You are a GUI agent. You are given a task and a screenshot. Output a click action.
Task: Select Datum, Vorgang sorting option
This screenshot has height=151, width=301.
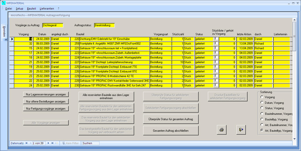(262, 102)
